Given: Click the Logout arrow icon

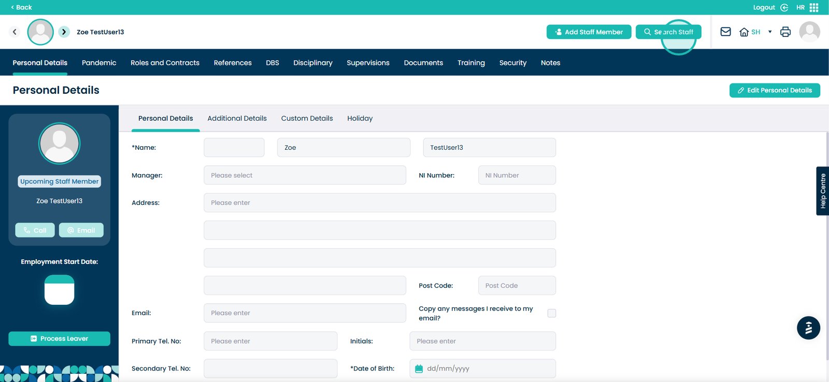Looking at the screenshot, I should pos(784,7).
